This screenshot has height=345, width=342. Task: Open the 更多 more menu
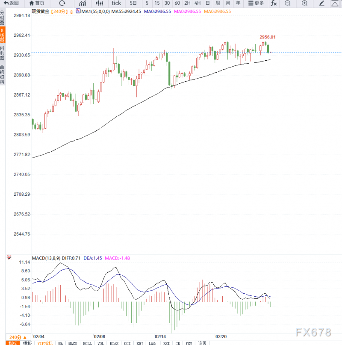point(256,3)
